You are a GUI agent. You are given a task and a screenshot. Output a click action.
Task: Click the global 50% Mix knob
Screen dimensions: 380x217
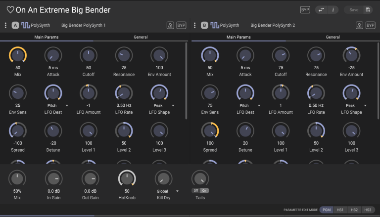pyautogui.click(x=17, y=179)
